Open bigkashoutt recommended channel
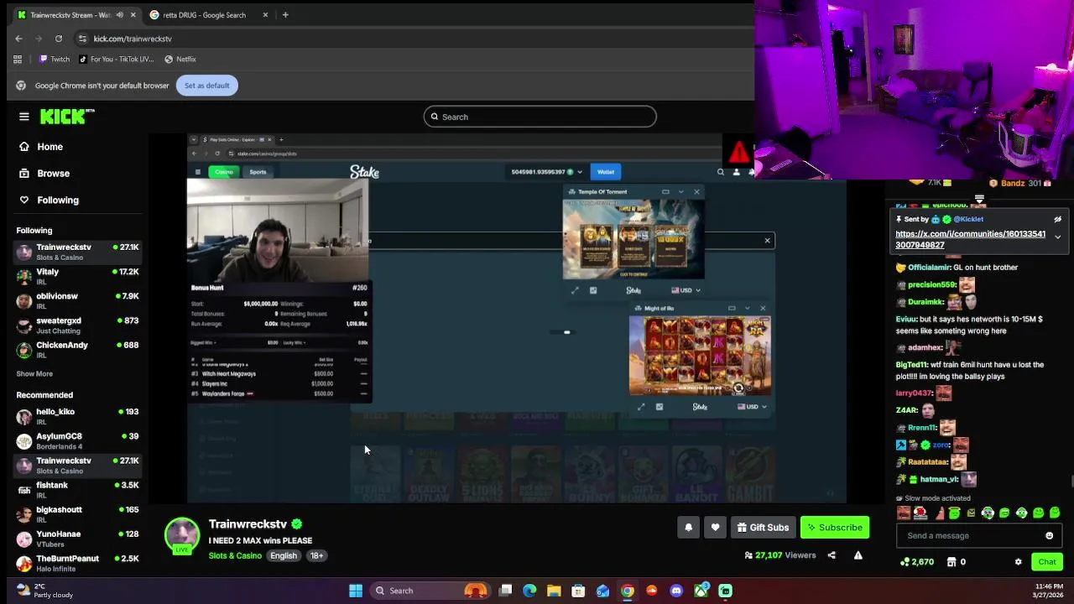 point(78,514)
